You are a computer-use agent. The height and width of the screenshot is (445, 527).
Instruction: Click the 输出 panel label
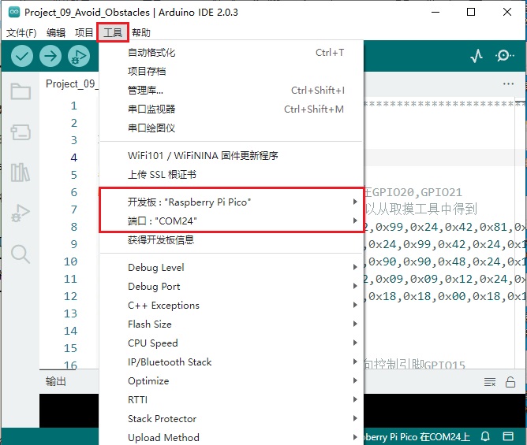point(56,381)
